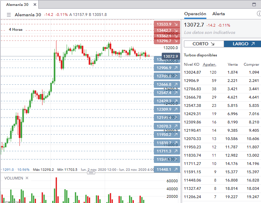Viewport: 261px width, 203px height.
Task: Select short turbo level 13533.9
Action: (167, 24)
